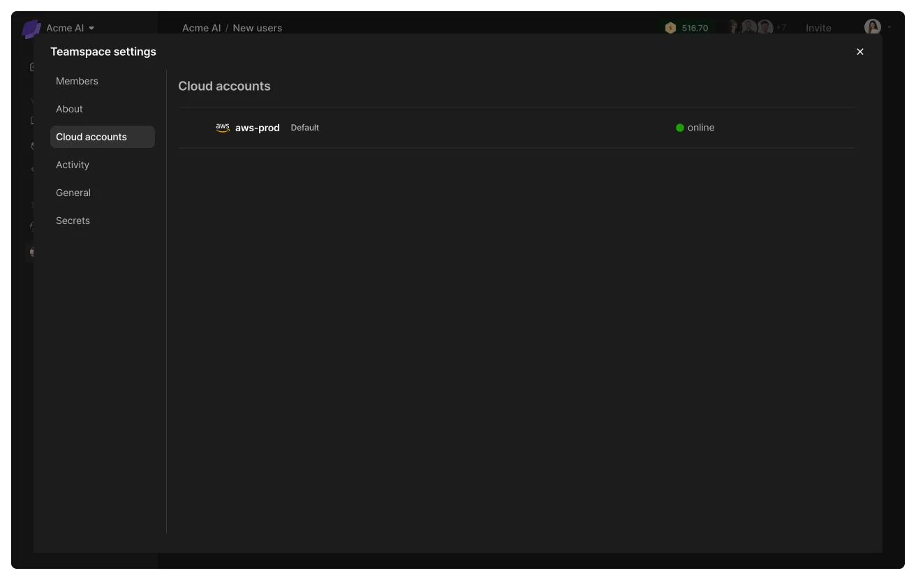Open the About settings section
Image resolution: width=916 pixels, height=580 pixels.
click(x=103, y=109)
